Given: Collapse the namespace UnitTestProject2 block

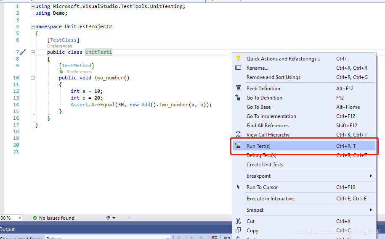Looking at the screenshot, I should (x=32, y=26).
